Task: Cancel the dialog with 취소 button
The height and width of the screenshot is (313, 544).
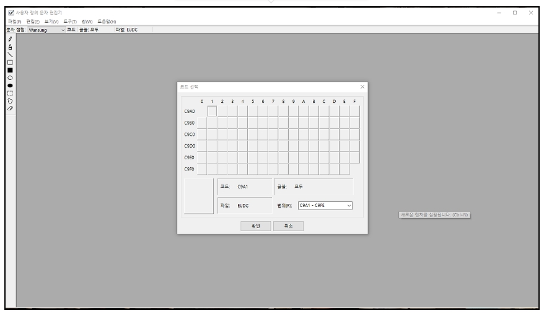Action: point(288,226)
